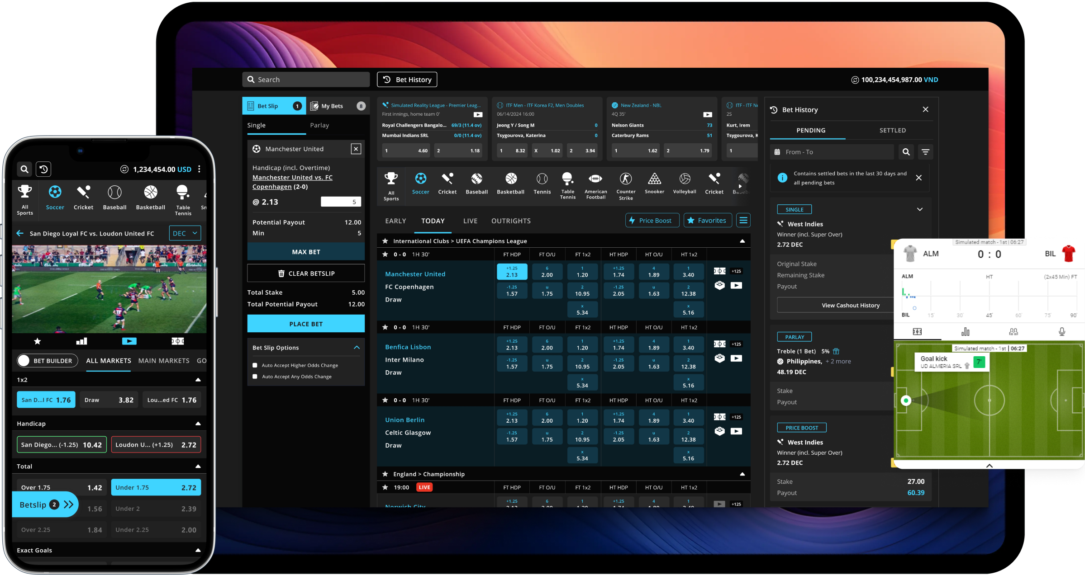This screenshot has width=1085, height=575.
Task: Open the pitch view tab in match widget
Action: [917, 332]
